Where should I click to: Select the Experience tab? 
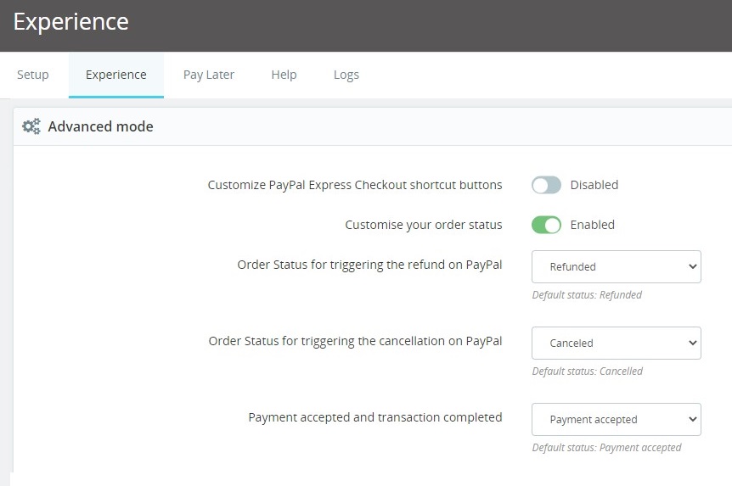115,75
